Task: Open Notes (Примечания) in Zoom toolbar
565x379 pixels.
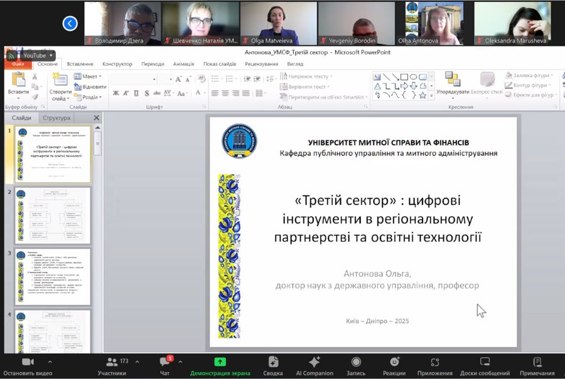Action: 537,366
